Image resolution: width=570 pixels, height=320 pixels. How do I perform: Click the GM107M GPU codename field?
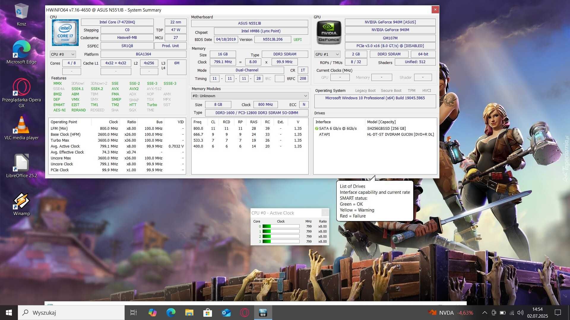tap(390, 38)
